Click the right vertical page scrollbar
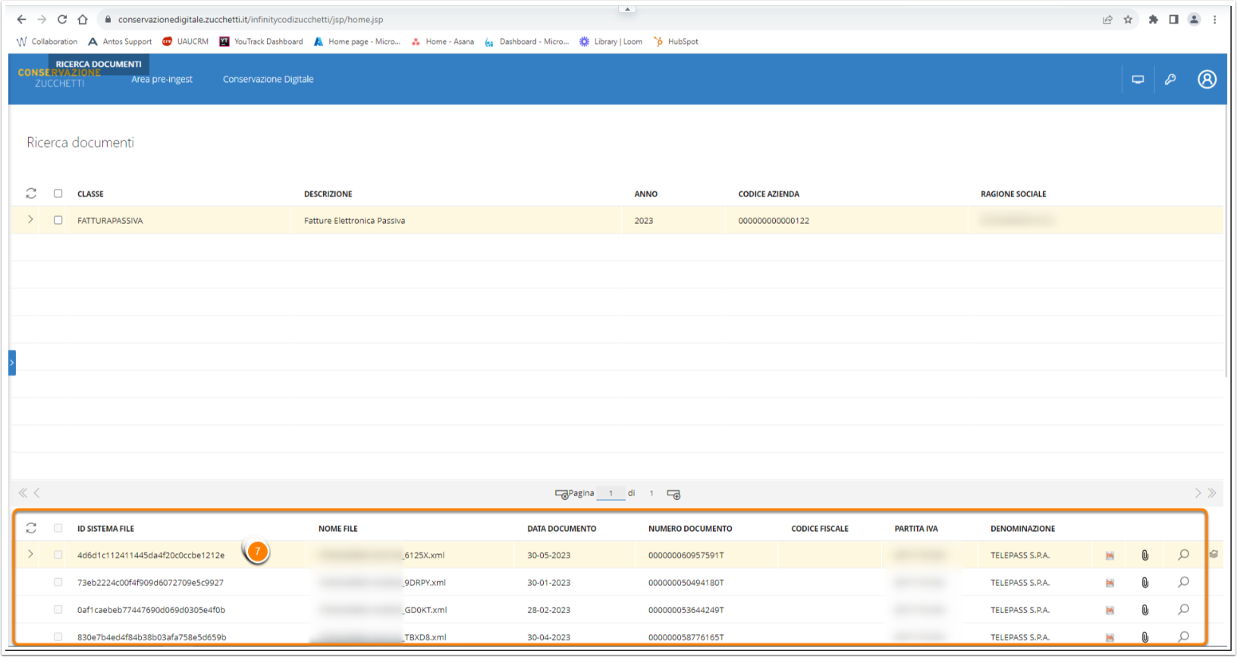 point(1227,243)
